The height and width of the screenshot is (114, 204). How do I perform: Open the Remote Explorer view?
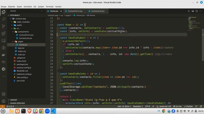tap(4, 41)
